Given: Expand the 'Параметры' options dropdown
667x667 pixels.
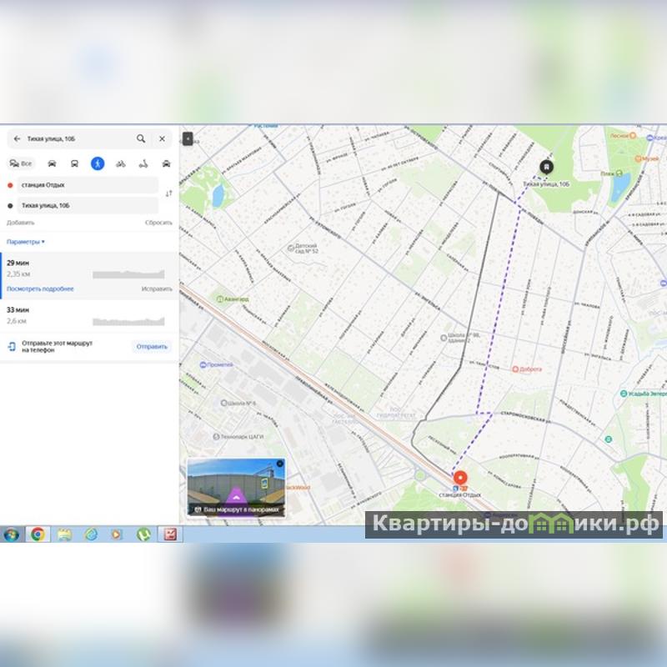Looking at the screenshot, I should pos(26,242).
